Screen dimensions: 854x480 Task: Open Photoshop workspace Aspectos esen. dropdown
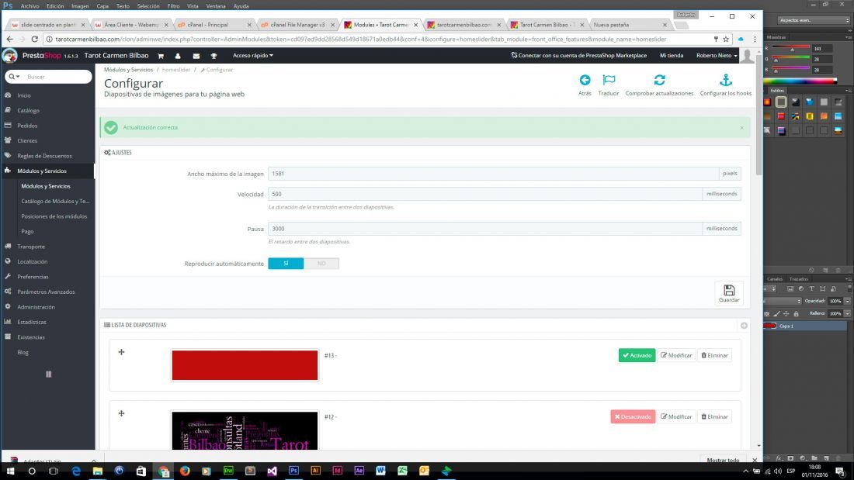(813, 20)
